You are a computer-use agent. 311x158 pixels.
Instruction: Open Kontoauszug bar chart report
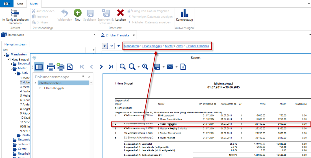pyautogui.click(x=185, y=15)
